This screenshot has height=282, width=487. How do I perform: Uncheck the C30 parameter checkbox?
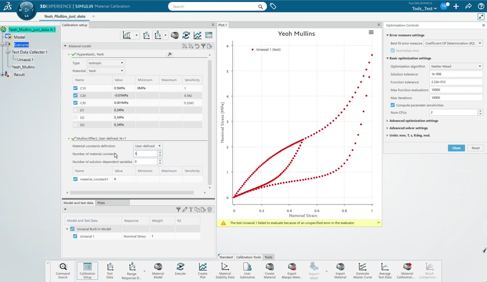tap(75, 103)
